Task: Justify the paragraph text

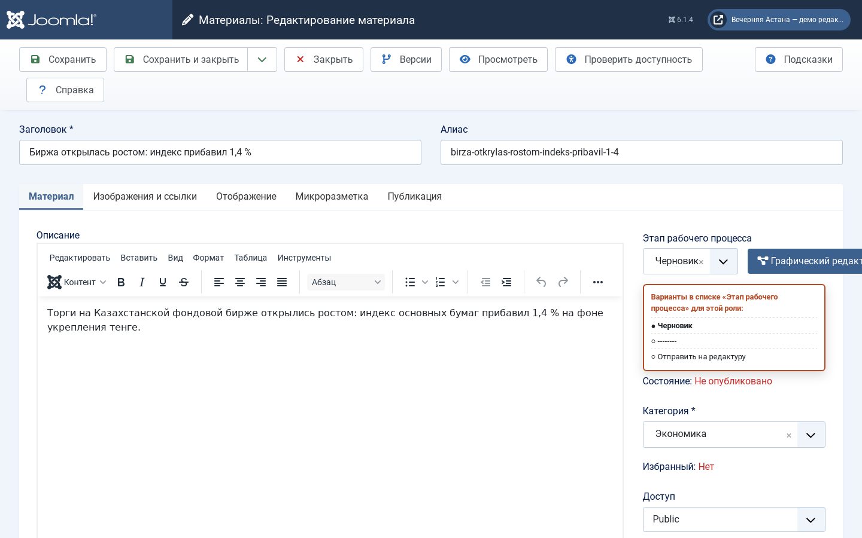Action: coord(282,282)
